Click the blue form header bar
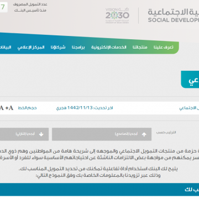 [x=99, y=190]
